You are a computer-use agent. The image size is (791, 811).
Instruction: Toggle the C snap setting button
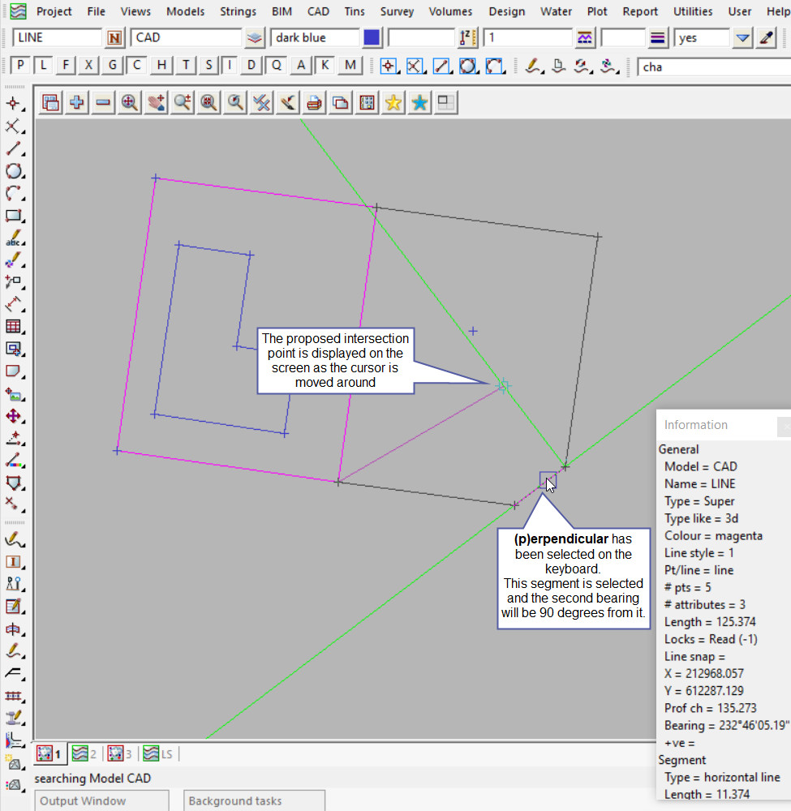pyautogui.click(x=138, y=66)
